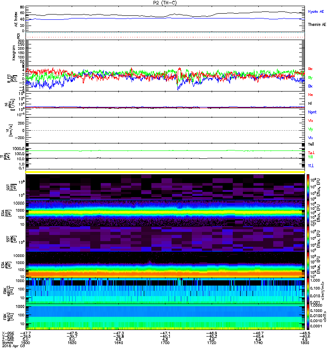The image size is (330, 352).
Task: Click the 1640 time tick label
Action: click(x=118, y=343)
